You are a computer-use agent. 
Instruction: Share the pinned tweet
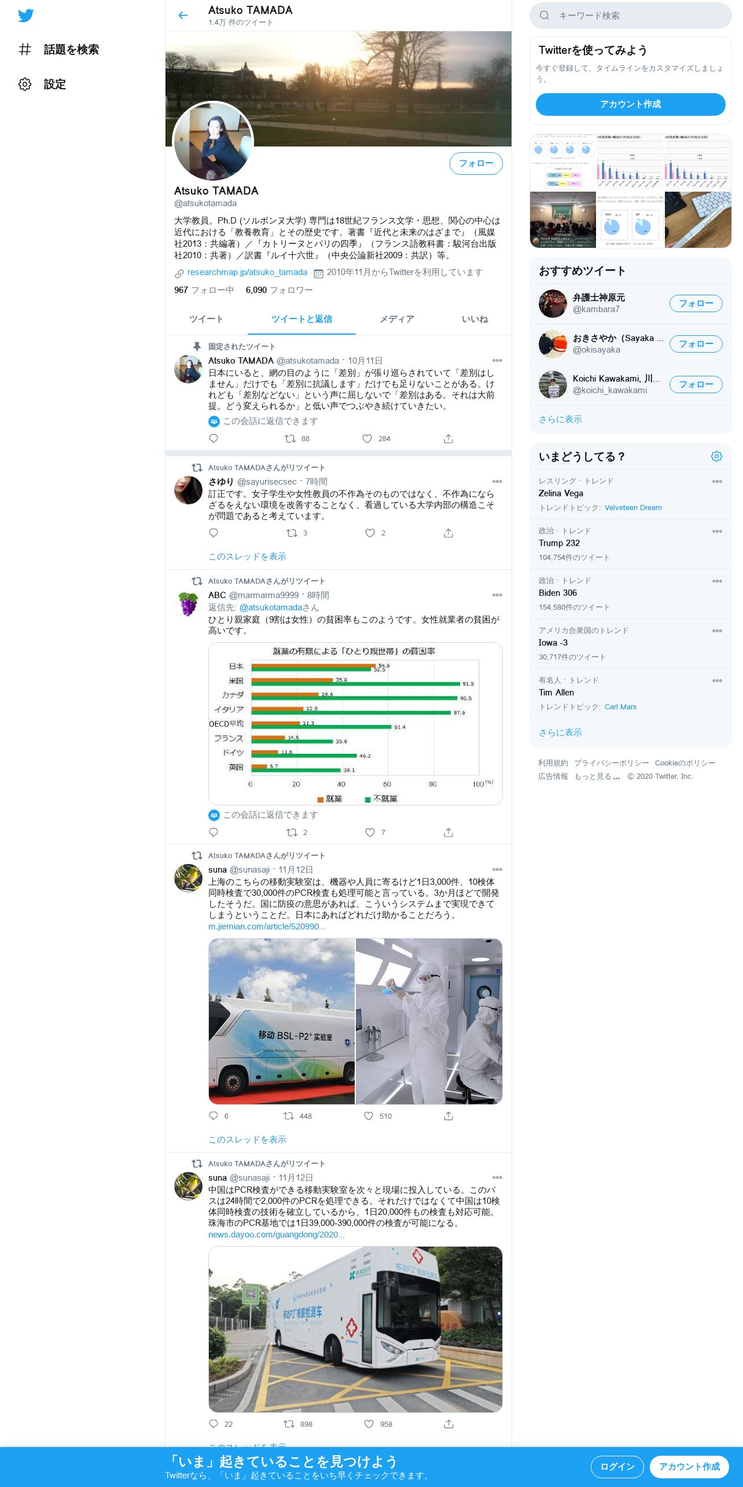(x=448, y=438)
